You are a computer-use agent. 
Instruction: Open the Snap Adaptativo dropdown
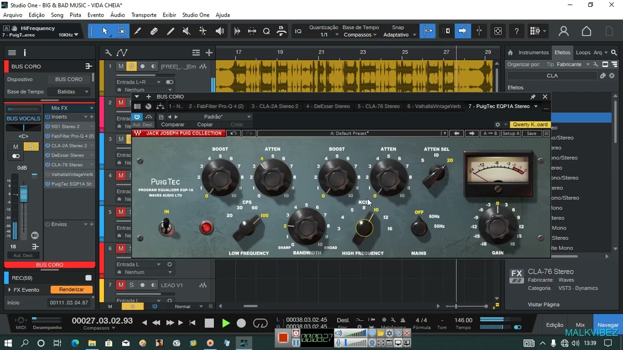click(x=400, y=35)
